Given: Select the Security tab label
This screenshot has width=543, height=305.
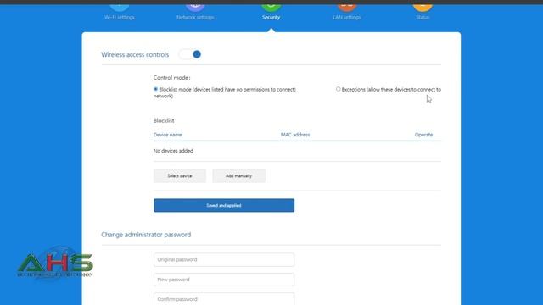Looking at the screenshot, I should pos(271,17).
